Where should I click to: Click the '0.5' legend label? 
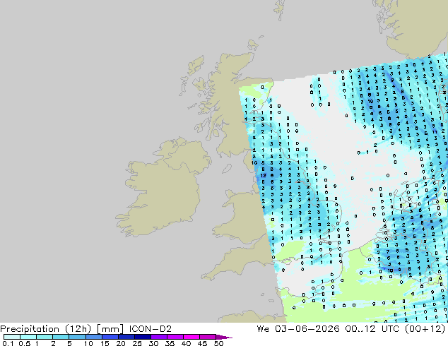click(25, 343)
